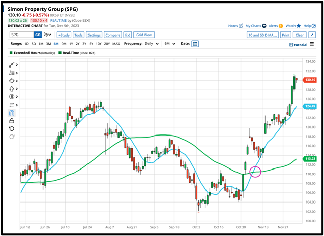Expand the B annotation tool chevron
This screenshot has height=236, width=324.
tap(17, 97)
